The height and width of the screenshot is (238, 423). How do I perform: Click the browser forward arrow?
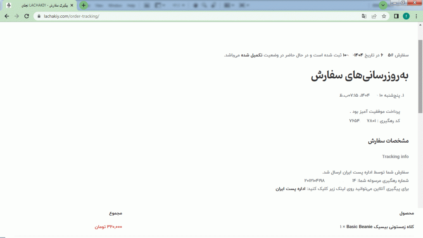point(17,16)
